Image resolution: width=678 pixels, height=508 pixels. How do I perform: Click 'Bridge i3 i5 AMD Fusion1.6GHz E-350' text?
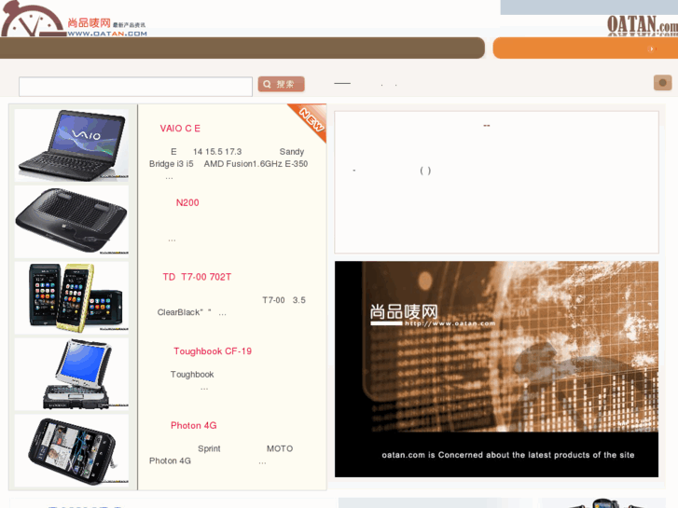(x=228, y=164)
